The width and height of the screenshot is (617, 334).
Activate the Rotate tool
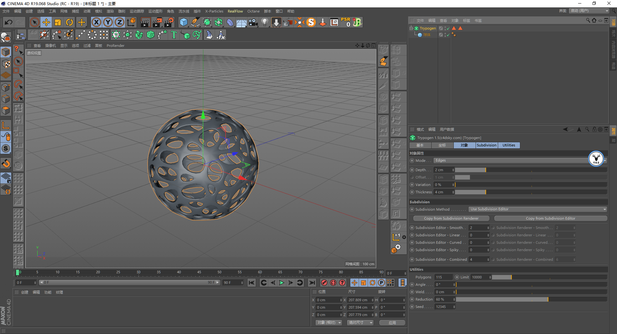pyautogui.click(x=69, y=22)
